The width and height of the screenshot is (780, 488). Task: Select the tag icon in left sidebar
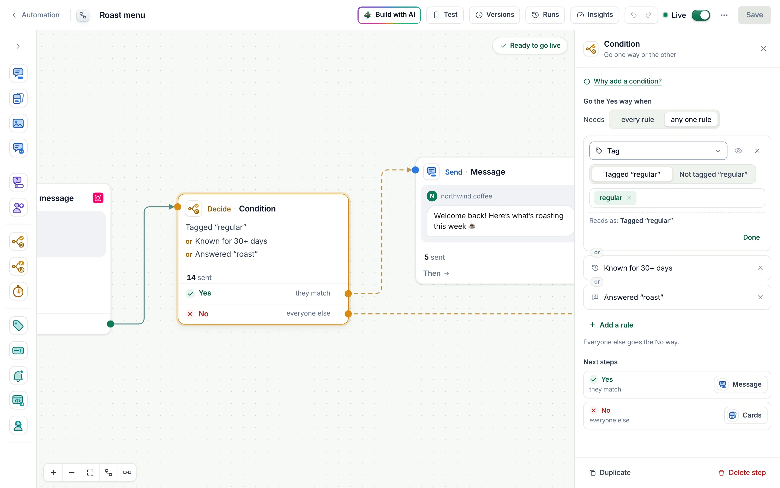[18, 325]
